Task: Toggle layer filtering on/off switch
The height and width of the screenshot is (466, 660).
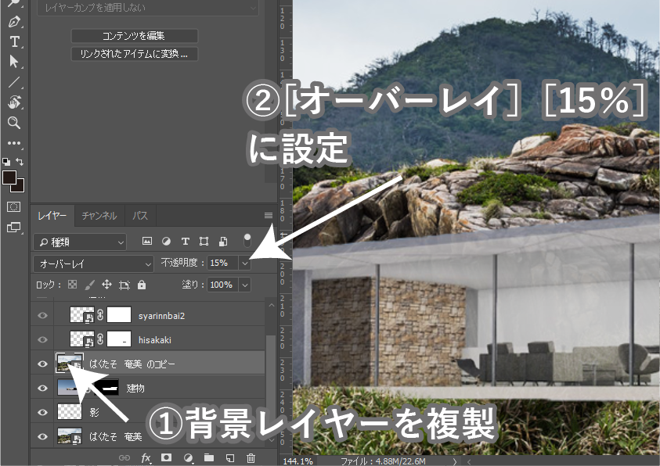Action: pyautogui.click(x=247, y=241)
